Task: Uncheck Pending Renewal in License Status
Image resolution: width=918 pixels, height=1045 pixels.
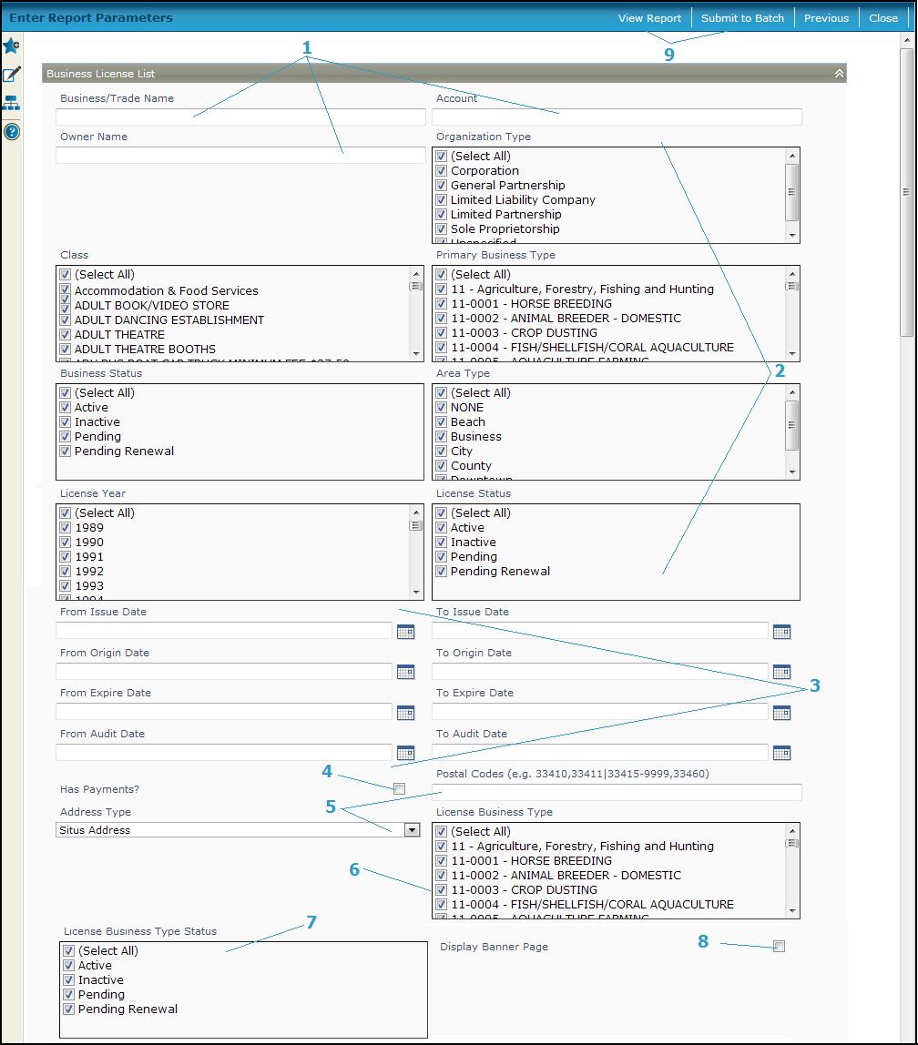Action: click(441, 571)
